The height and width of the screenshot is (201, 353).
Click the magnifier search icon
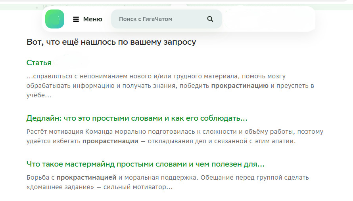pos(210,19)
